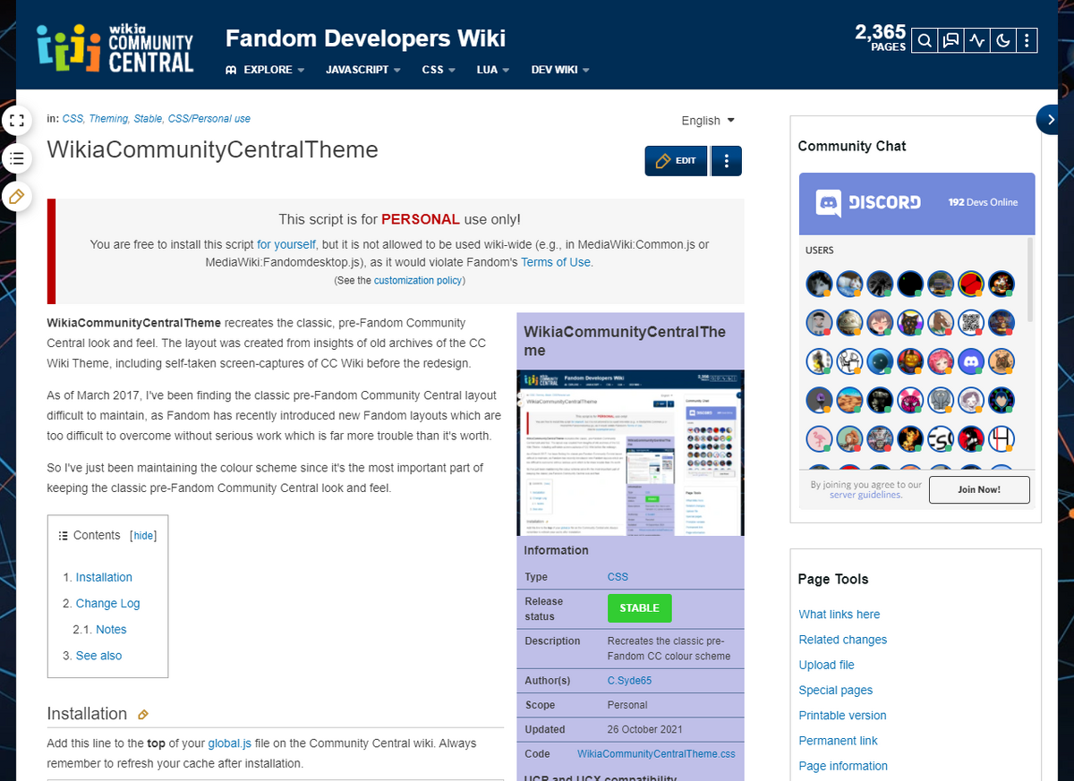This screenshot has width=1074, height=781.
Task: Click the green STABLE release status badge
Action: [x=639, y=607]
